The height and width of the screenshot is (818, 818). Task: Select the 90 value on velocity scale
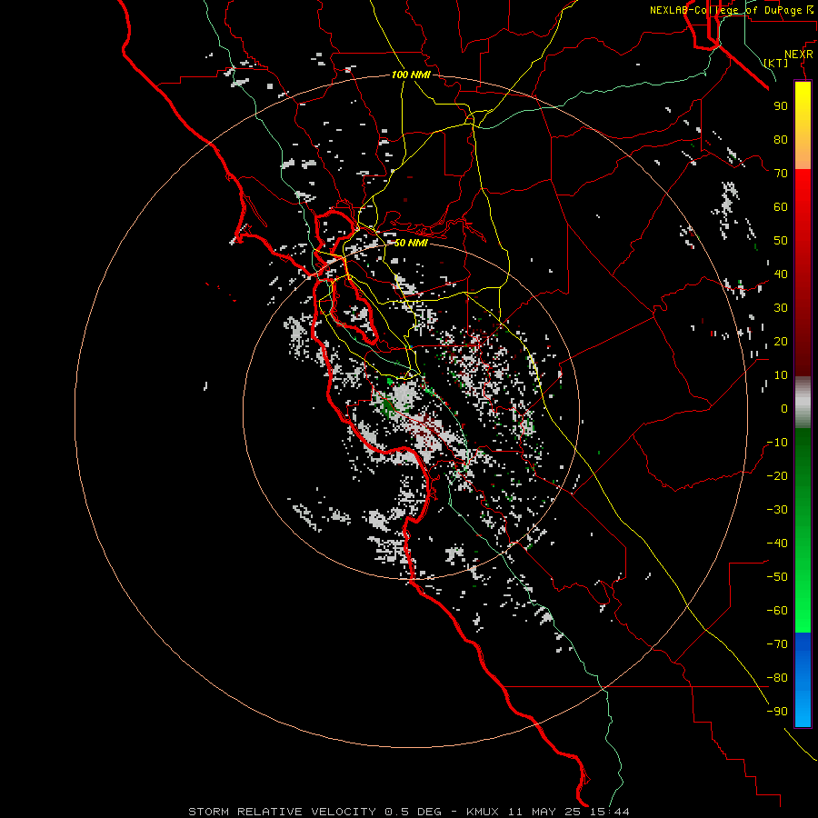781,106
